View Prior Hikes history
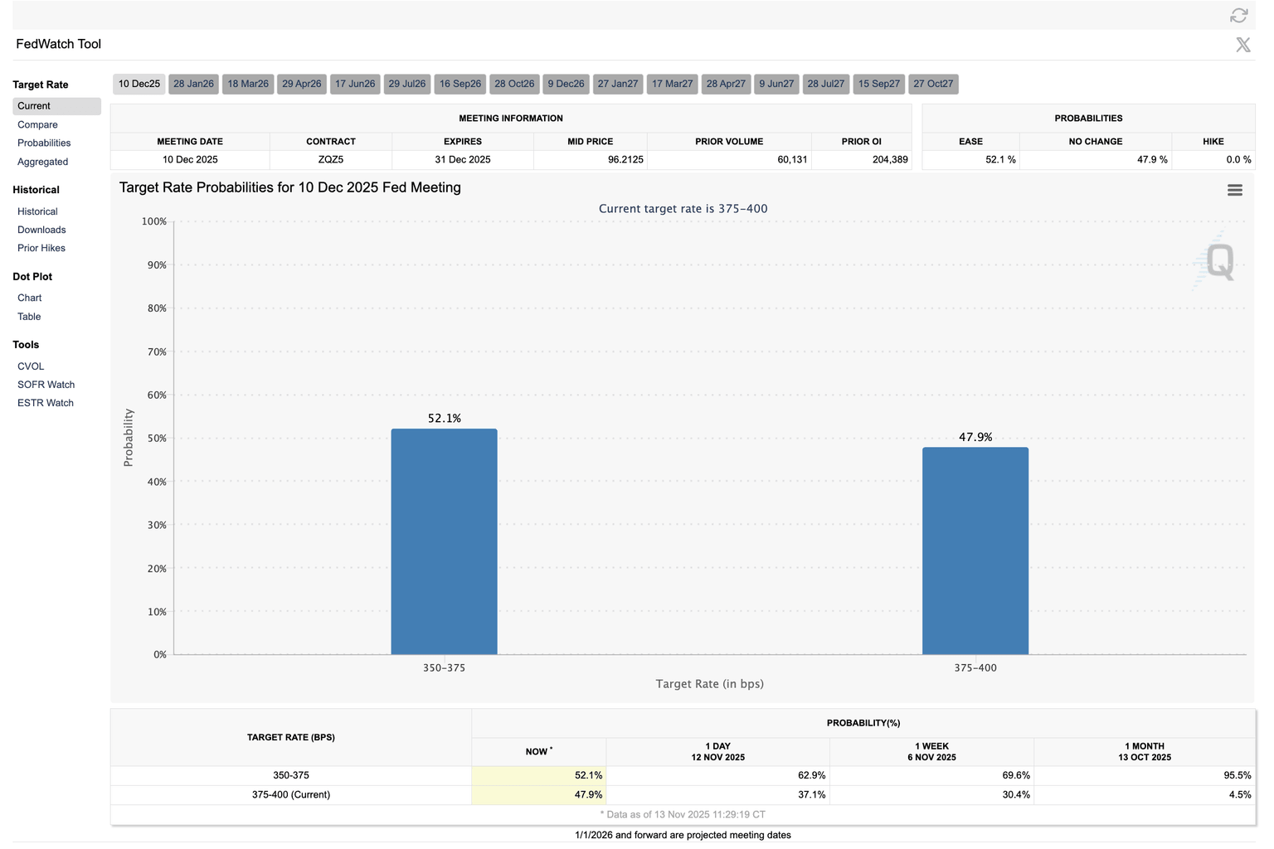 point(41,248)
